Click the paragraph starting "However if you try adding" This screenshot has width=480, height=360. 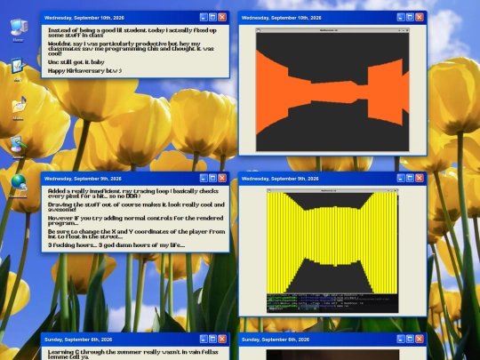136,220
